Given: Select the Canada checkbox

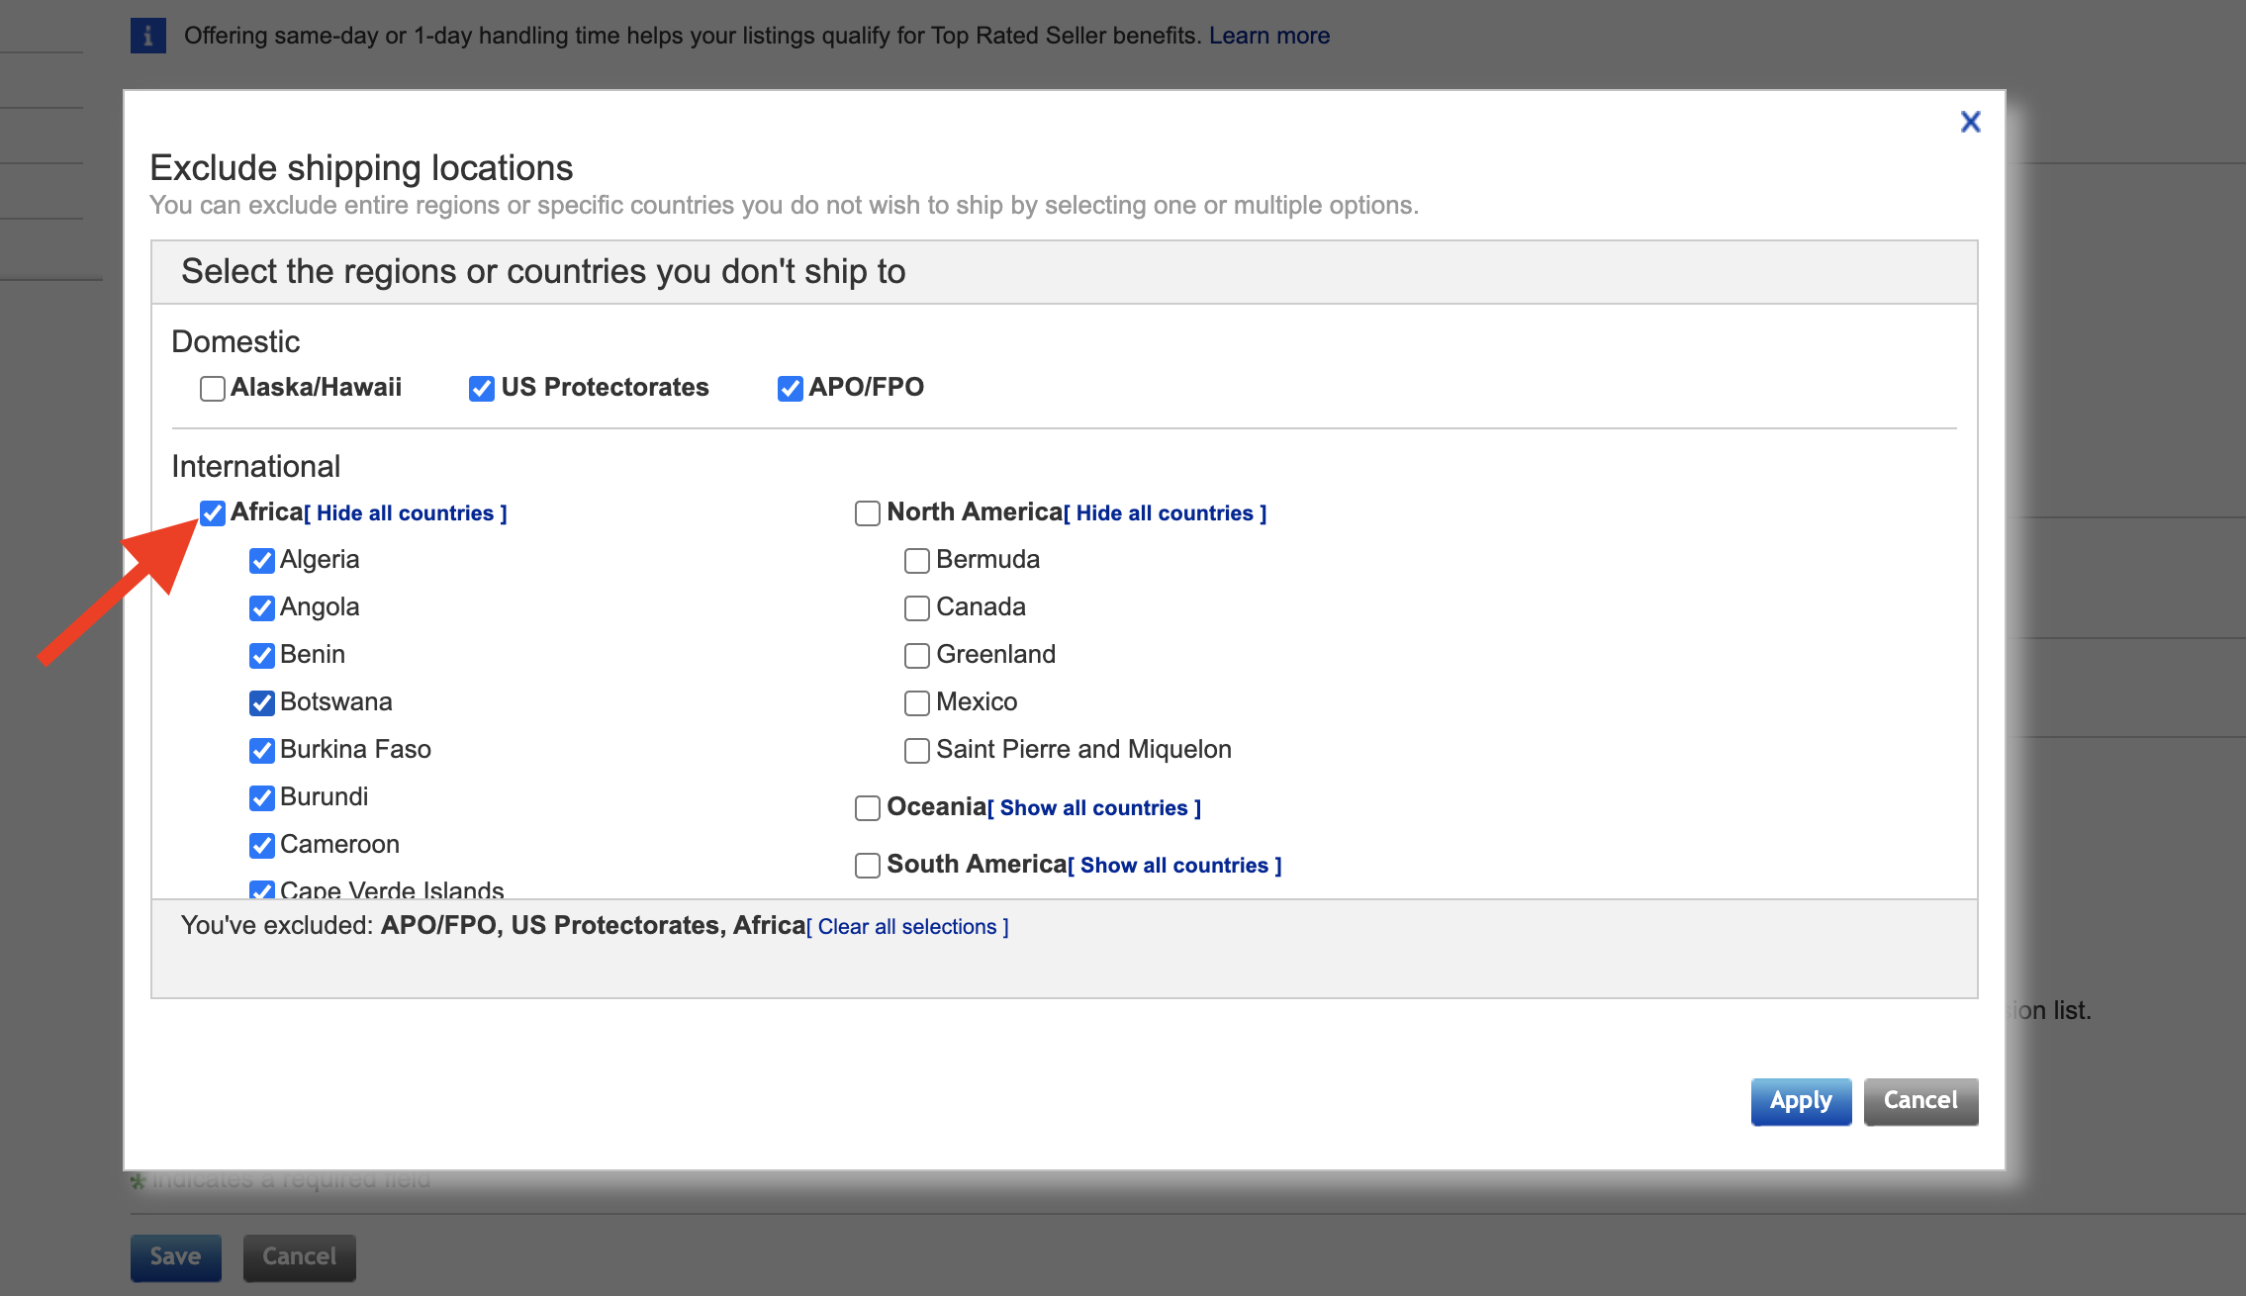Looking at the screenshot, I should (x=917, y=608).
